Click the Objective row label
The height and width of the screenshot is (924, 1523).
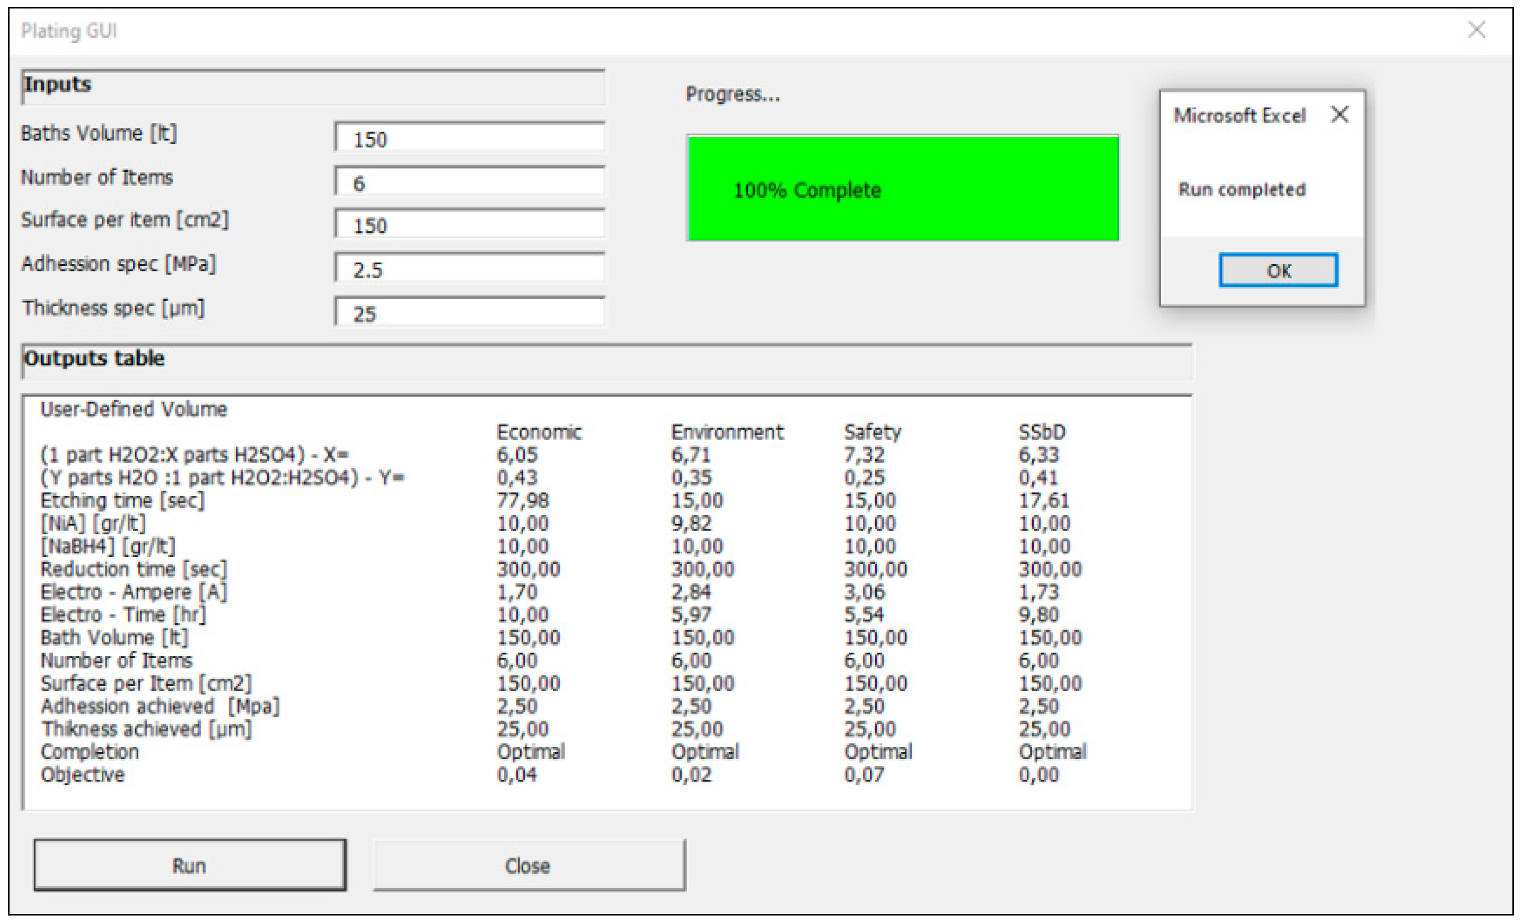(x=83, y=774)
